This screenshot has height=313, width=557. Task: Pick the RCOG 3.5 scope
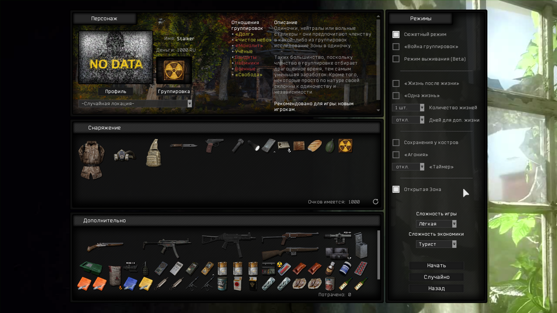[130, 267]
